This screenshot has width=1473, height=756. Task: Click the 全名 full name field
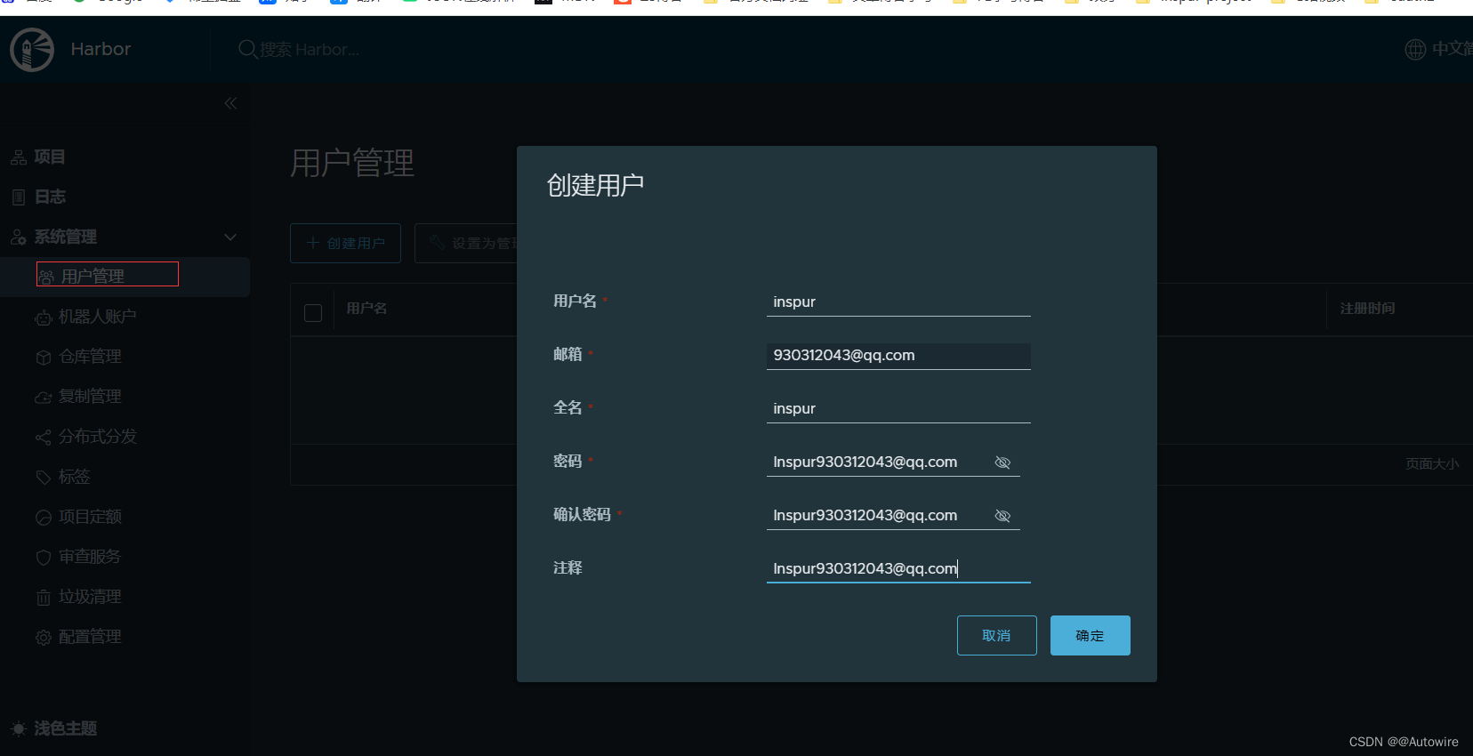pos(898,409)
